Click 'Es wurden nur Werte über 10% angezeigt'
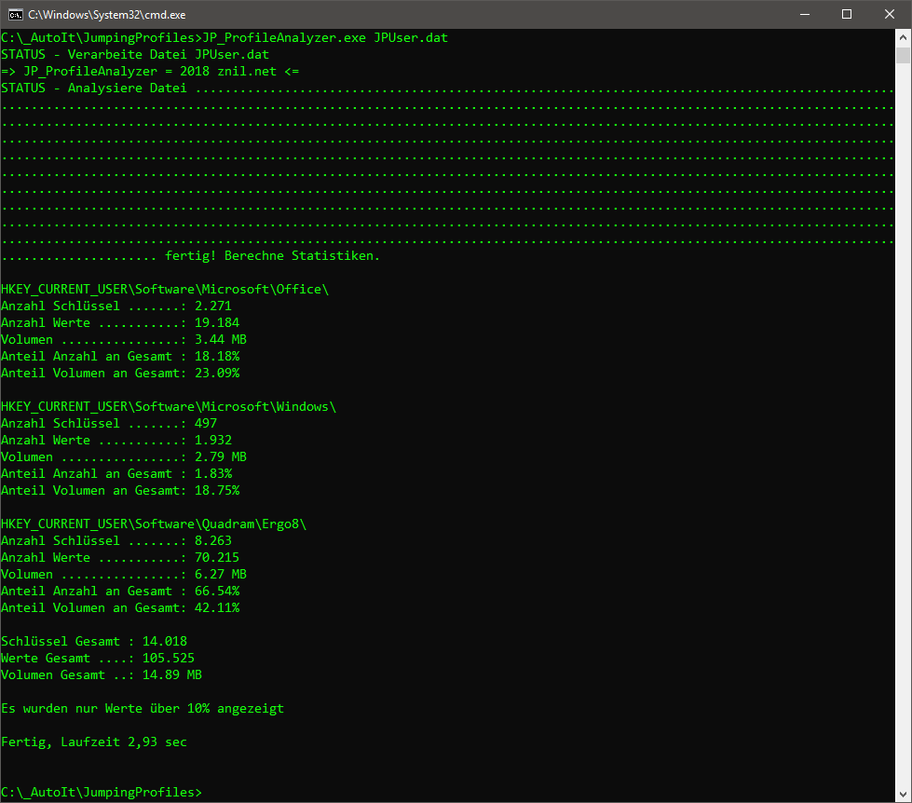Screen dimensions: 912x803 (143, 708)
